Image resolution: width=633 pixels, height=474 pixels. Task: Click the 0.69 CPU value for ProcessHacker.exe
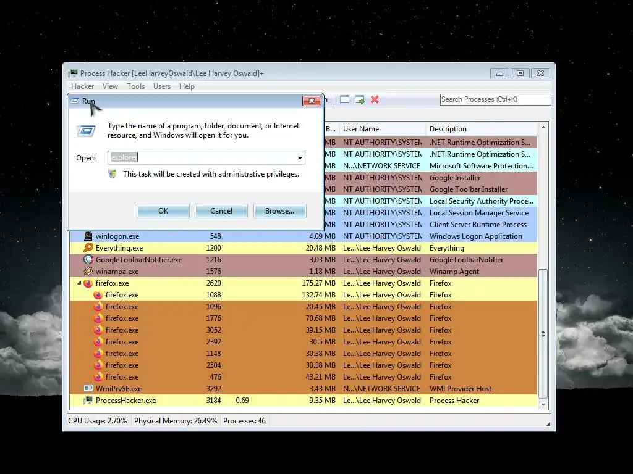[242, 400]
